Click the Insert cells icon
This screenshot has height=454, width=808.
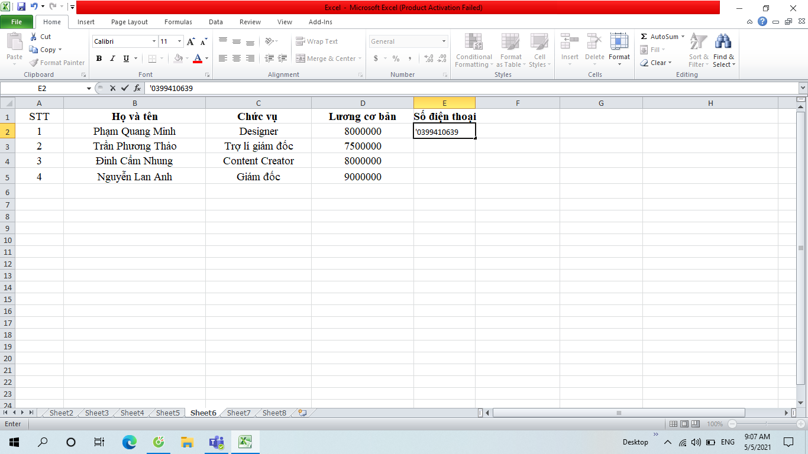click(570, 41)
